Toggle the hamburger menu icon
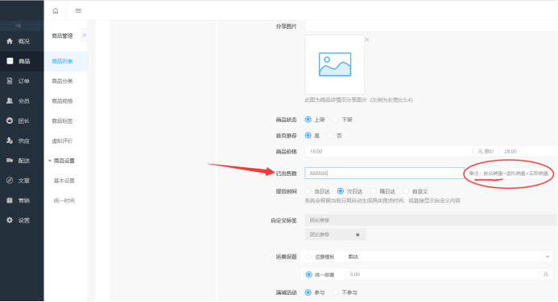Viewport: 558px width, 302px height. click(x=78, y=10)
